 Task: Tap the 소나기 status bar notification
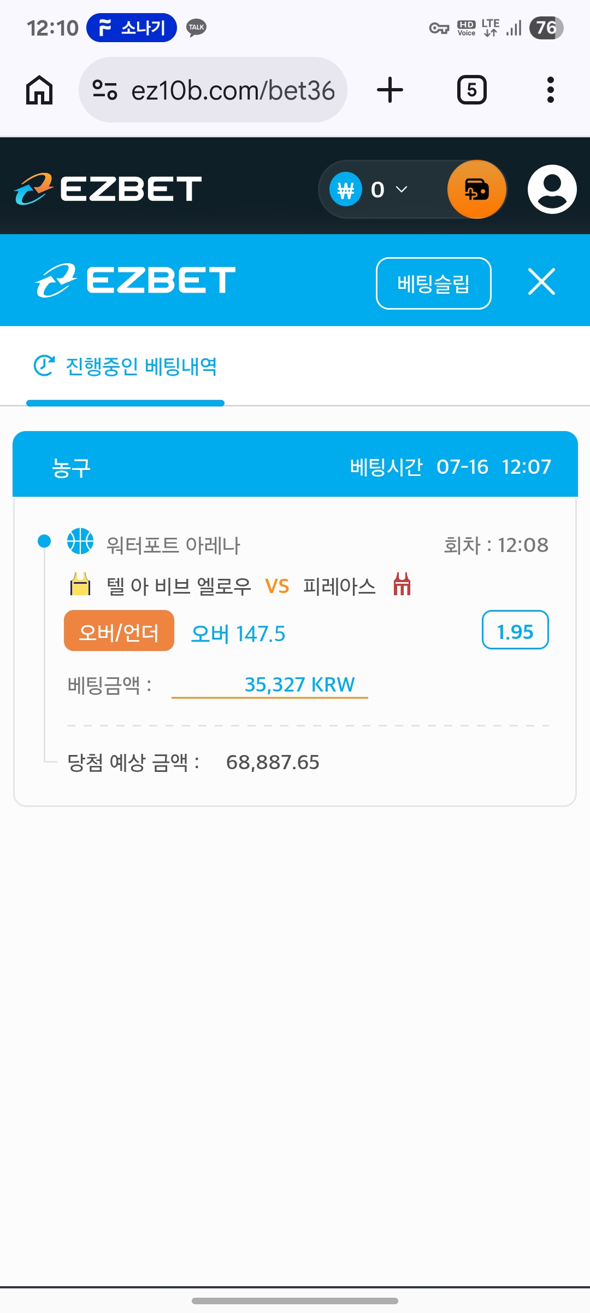(x=132, y=27)
